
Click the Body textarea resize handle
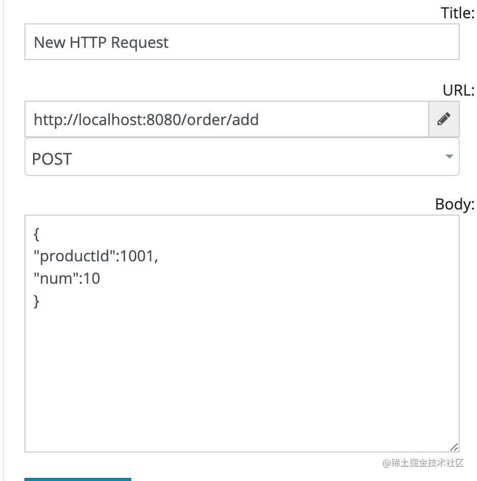tap(454, 447)
